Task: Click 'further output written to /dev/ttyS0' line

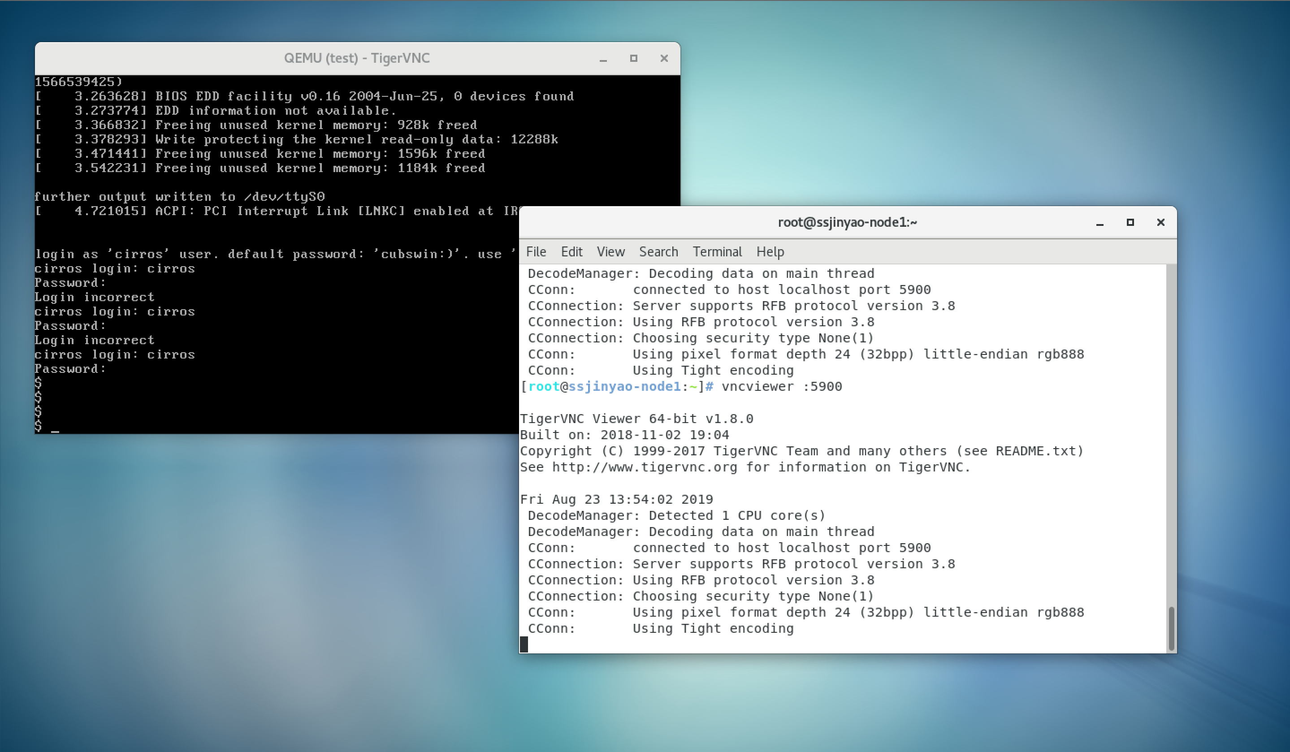Action: (x=180, y=197)
